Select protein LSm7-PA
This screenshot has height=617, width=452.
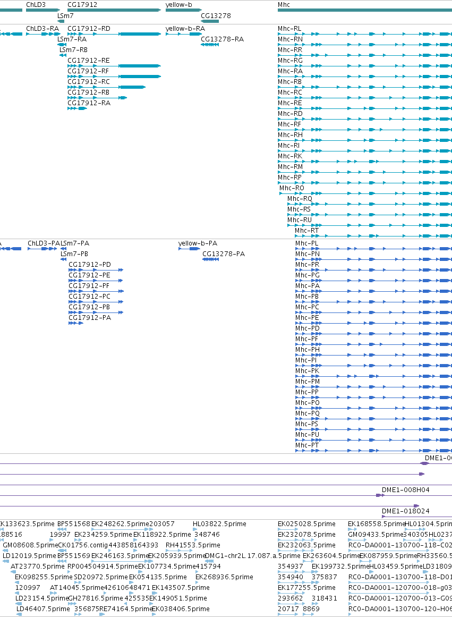click(x=75, y=243)
